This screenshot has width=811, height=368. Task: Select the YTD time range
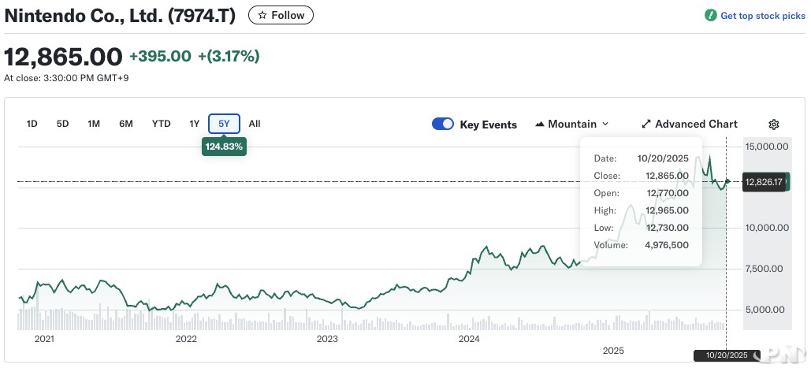tap(161, 124)
